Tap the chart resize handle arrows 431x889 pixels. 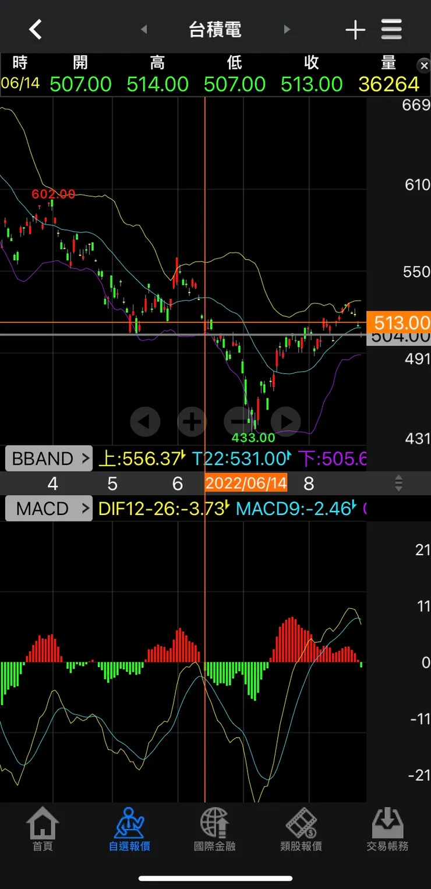[x=399, y=483]
